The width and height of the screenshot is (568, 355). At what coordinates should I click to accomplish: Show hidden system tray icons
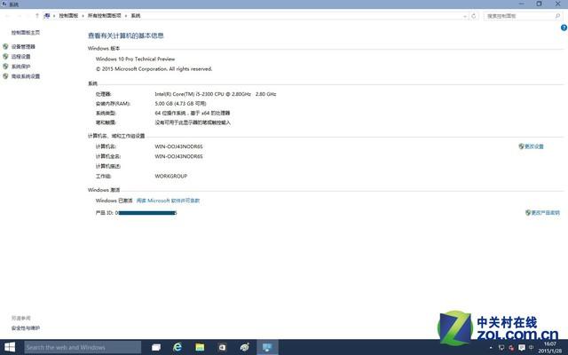(491, 348)
